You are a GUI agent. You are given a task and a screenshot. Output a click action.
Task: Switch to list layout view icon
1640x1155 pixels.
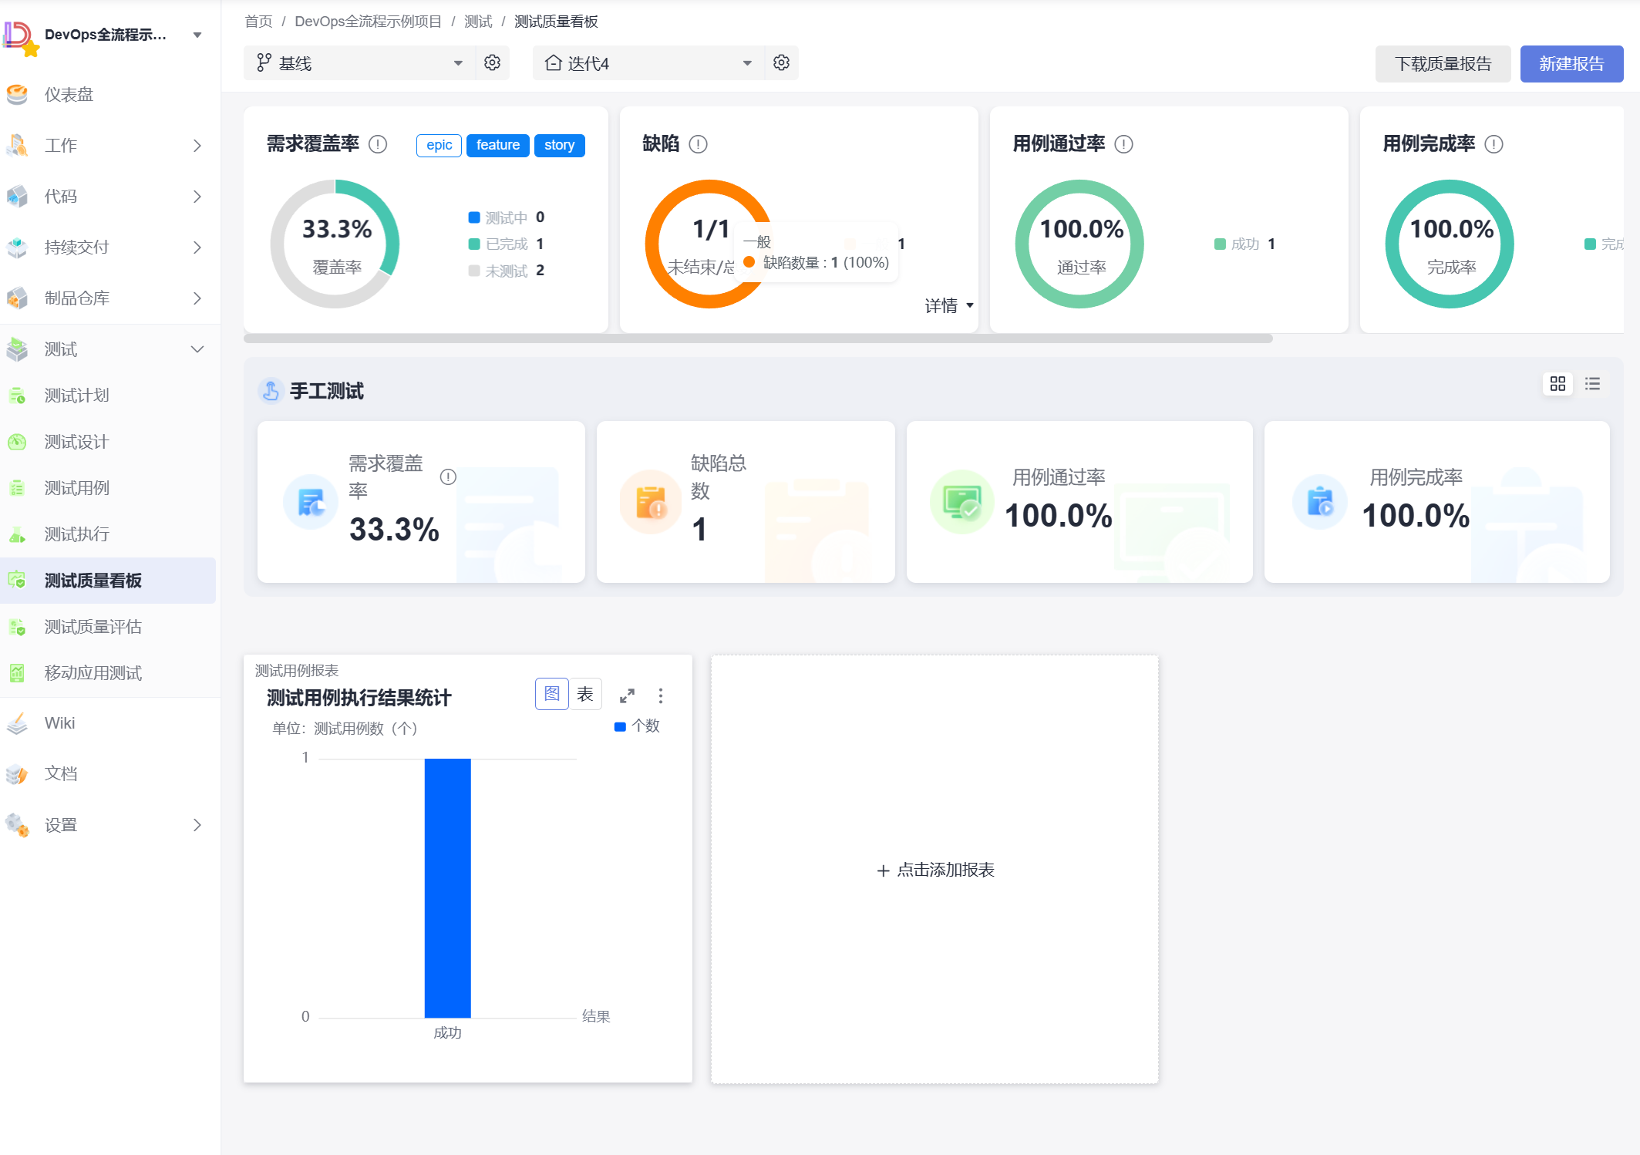tap(1592, 383)
